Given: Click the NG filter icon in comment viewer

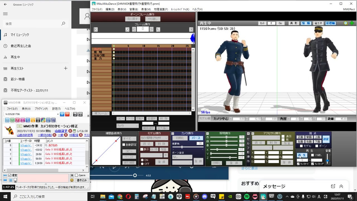Looking at the screenshot, I should [5, 175].
